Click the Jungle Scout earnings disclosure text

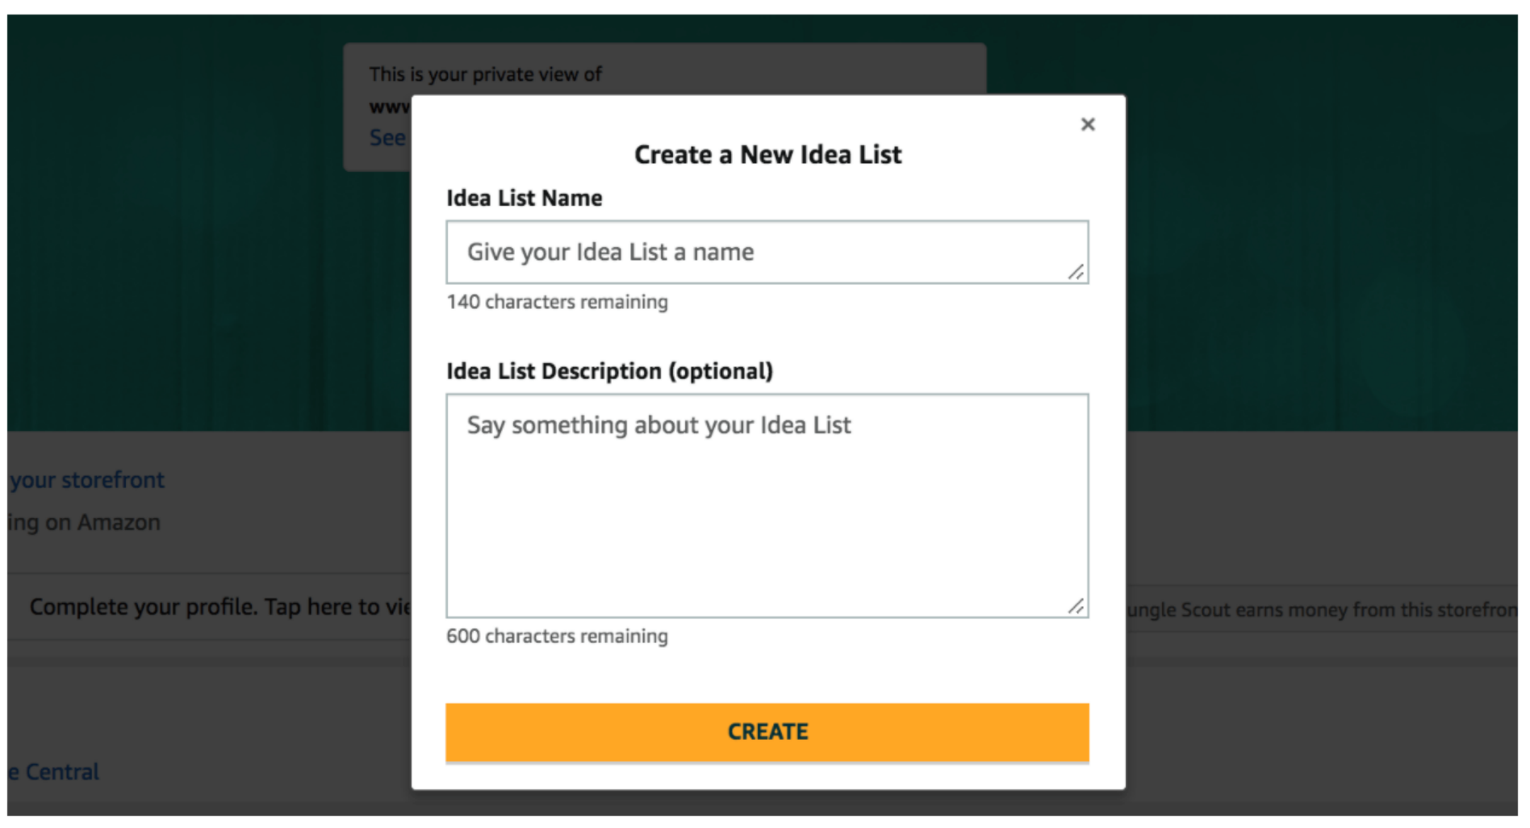click(1320, 610)
